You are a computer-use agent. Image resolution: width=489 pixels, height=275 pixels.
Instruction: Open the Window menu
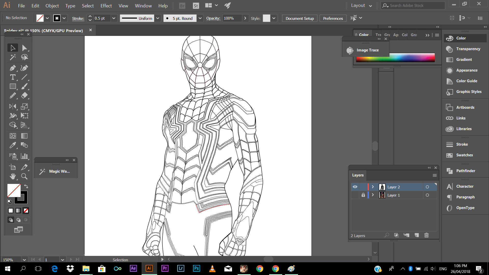click(143, 6)
